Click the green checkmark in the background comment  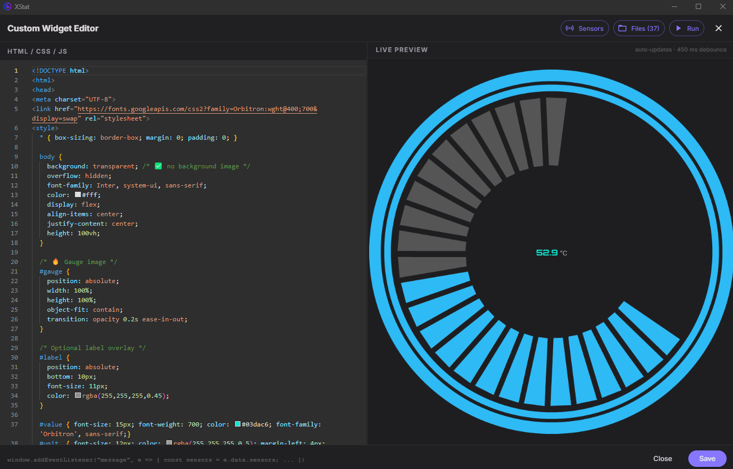coord(158,166)
